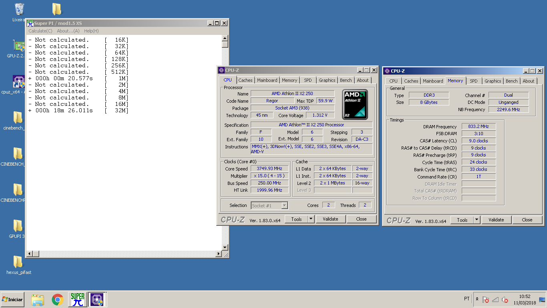The width and height of the screenshot is (547, 308).
Task: Select the lowercase cinebench_ desktop folder
Action: [x=18, y=118]
